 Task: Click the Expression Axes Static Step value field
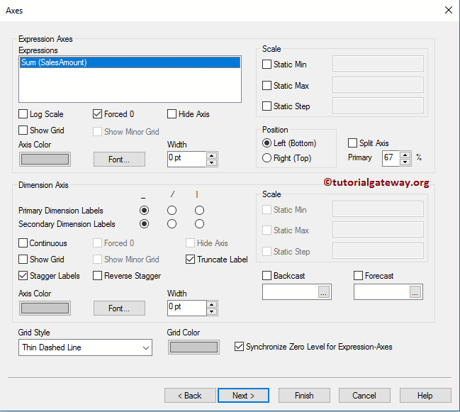(378, 106)
